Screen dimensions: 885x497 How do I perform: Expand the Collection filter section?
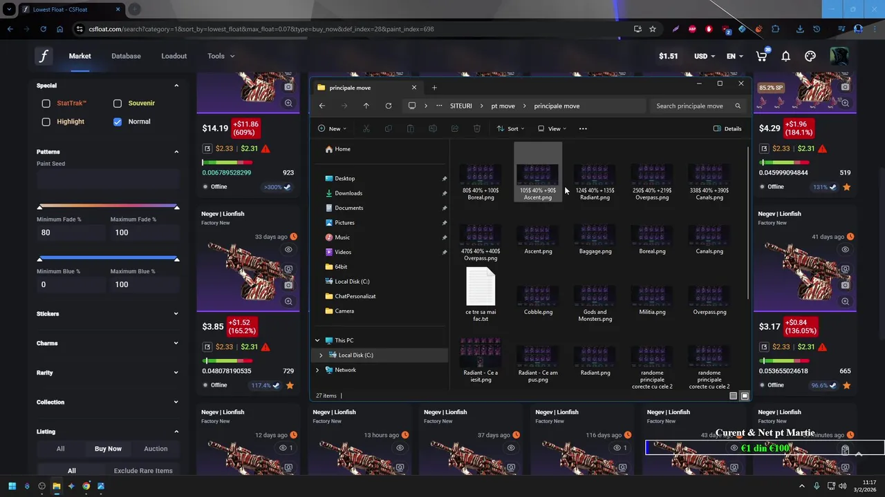tap(176, 402)
